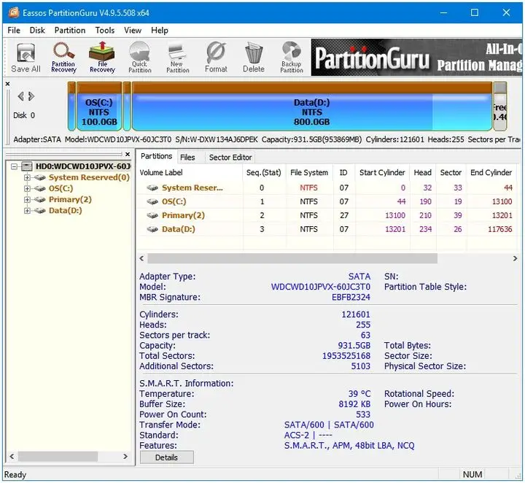Expand the System Reserved(0) tree node

tap(27, 177)
